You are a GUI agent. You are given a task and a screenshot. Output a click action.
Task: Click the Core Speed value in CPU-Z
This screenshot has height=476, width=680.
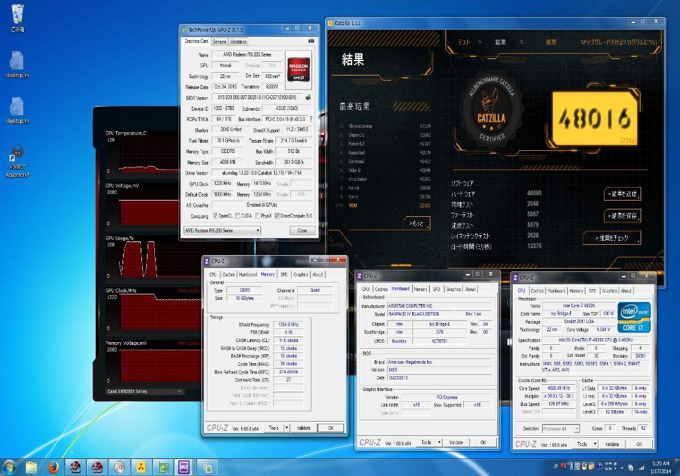click(558, 388)
